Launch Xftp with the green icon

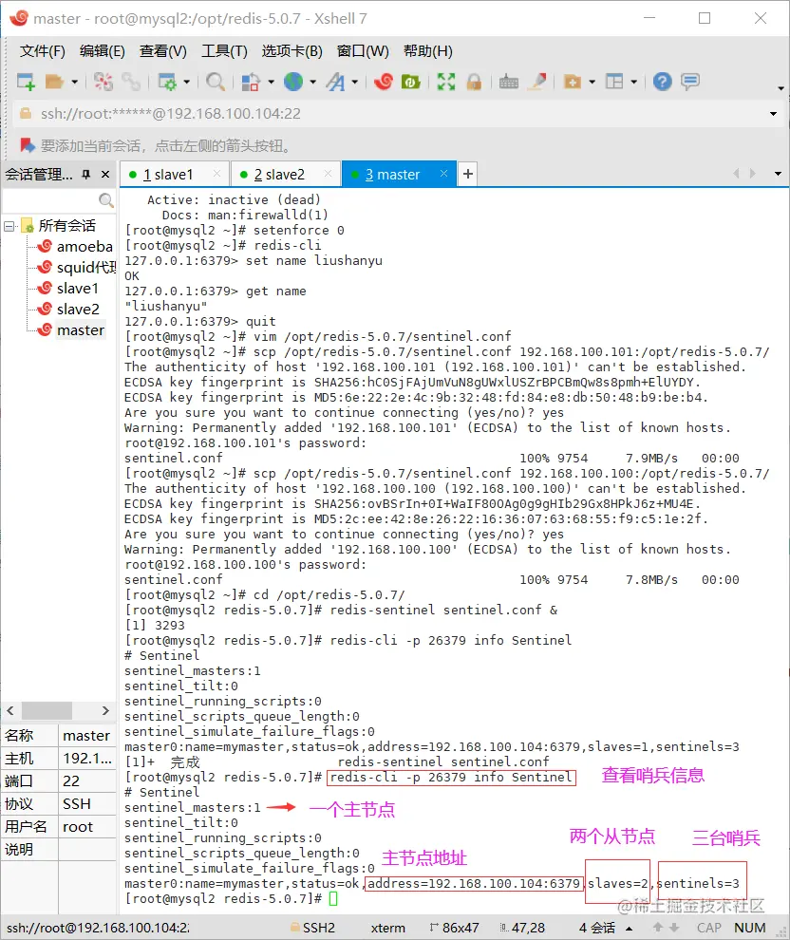pyautogui.click(x=410, y=82)
